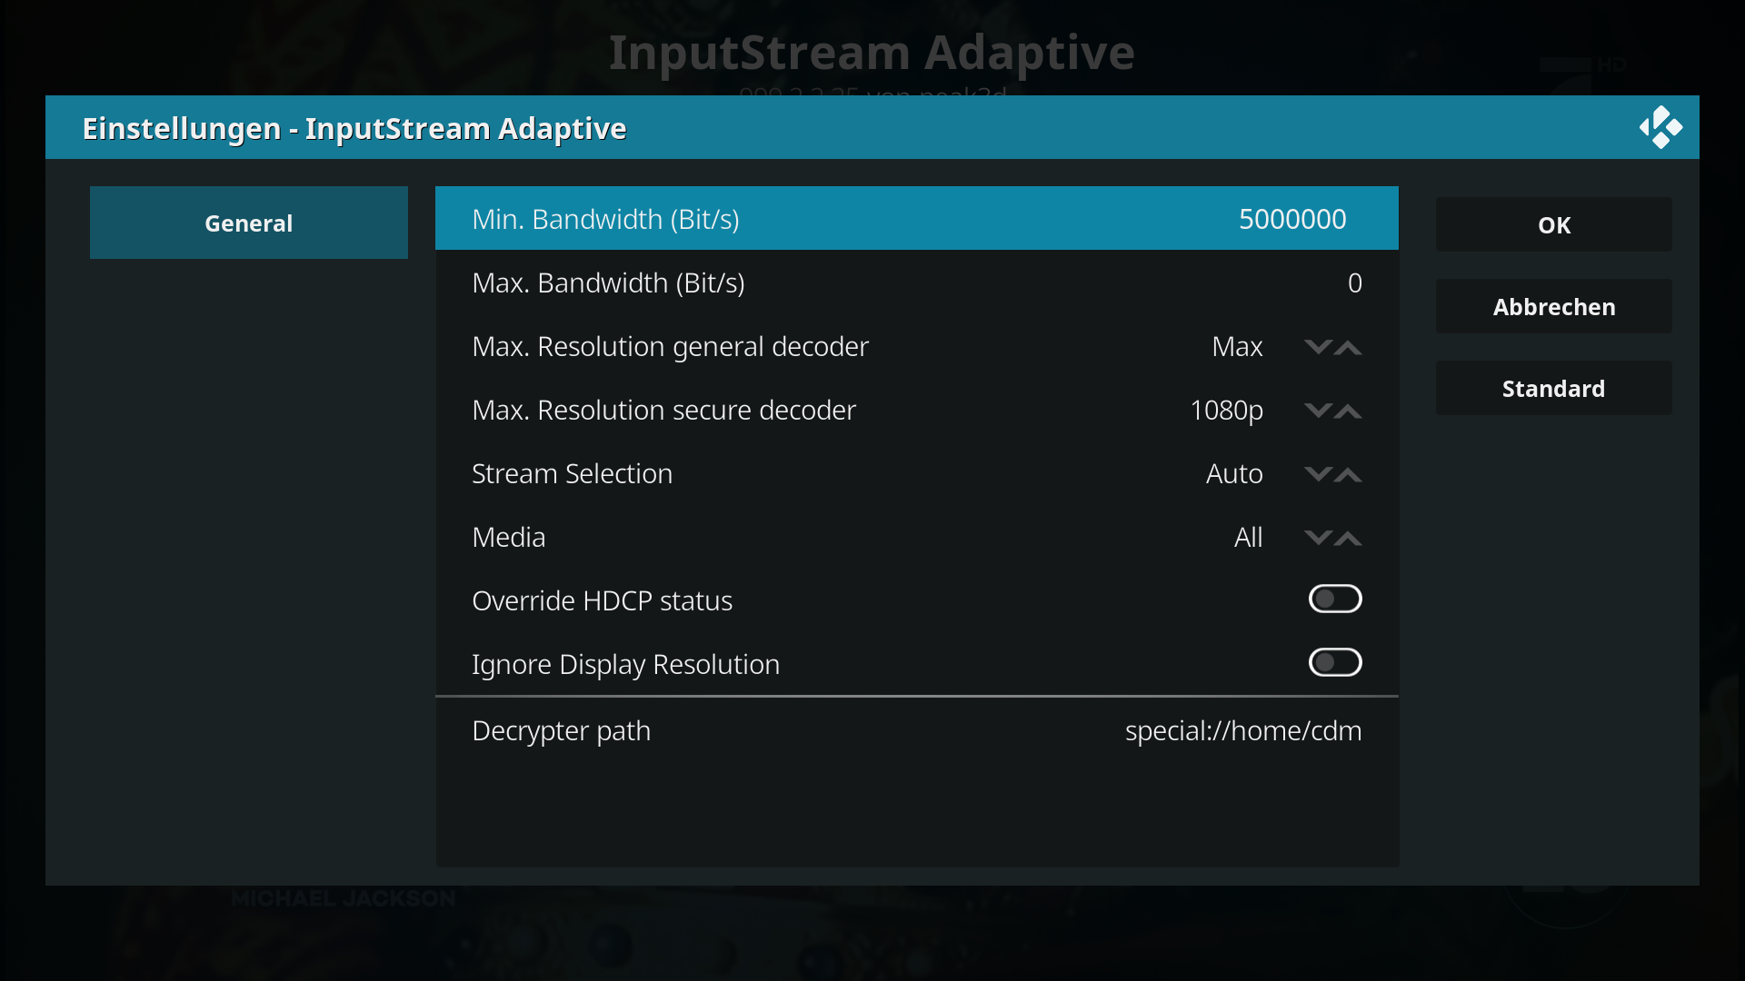Click Stream Selection up arrow
The image size is (1745, 981).
[1348, 474]
